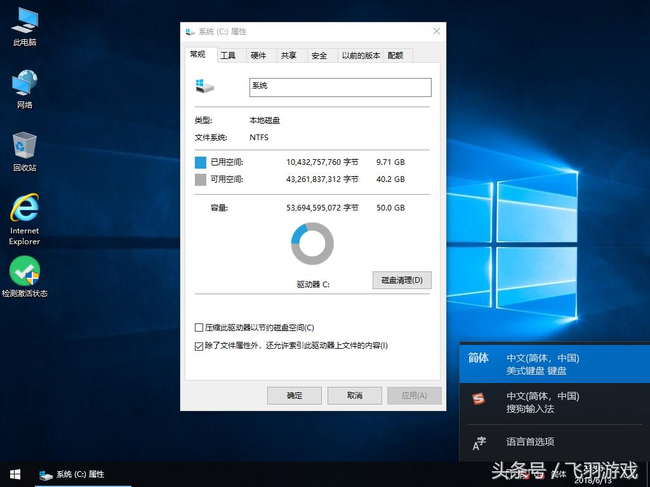Click the Windows Start button
Screen dimensions: 650x487
pyautogui.click(x=15, y=474)
